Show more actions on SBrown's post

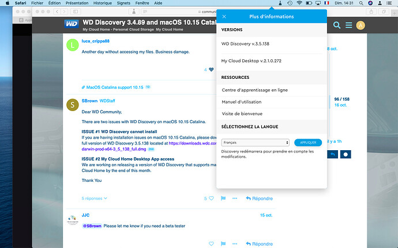click(235, 199)
